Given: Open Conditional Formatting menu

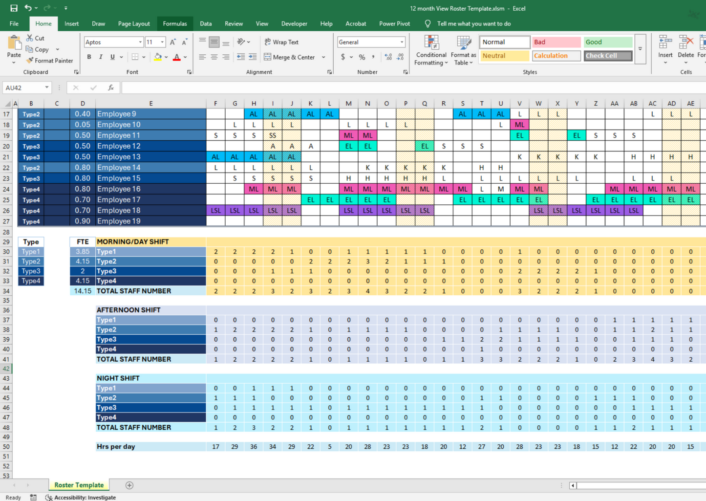Looking at the screenshot, I should pos(430,51).
